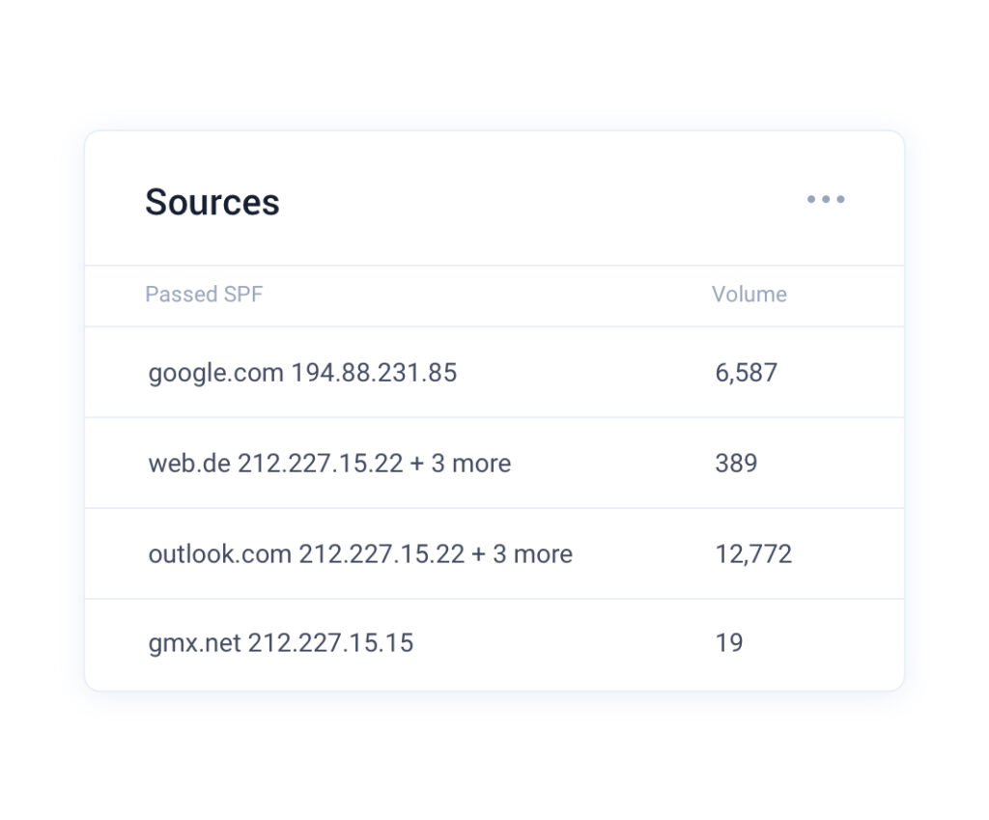Click the volume value 6,587
The height and width of the screenshot is (820, 989).
coord(745,373)
